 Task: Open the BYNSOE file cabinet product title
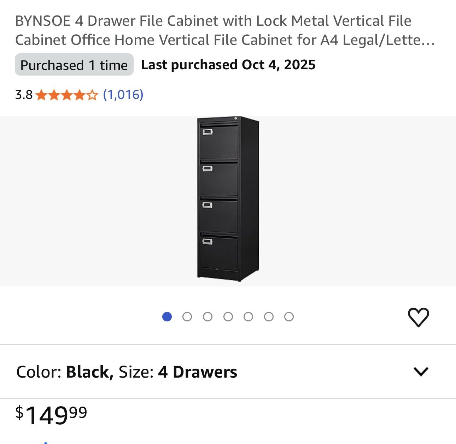coord(225,30)
